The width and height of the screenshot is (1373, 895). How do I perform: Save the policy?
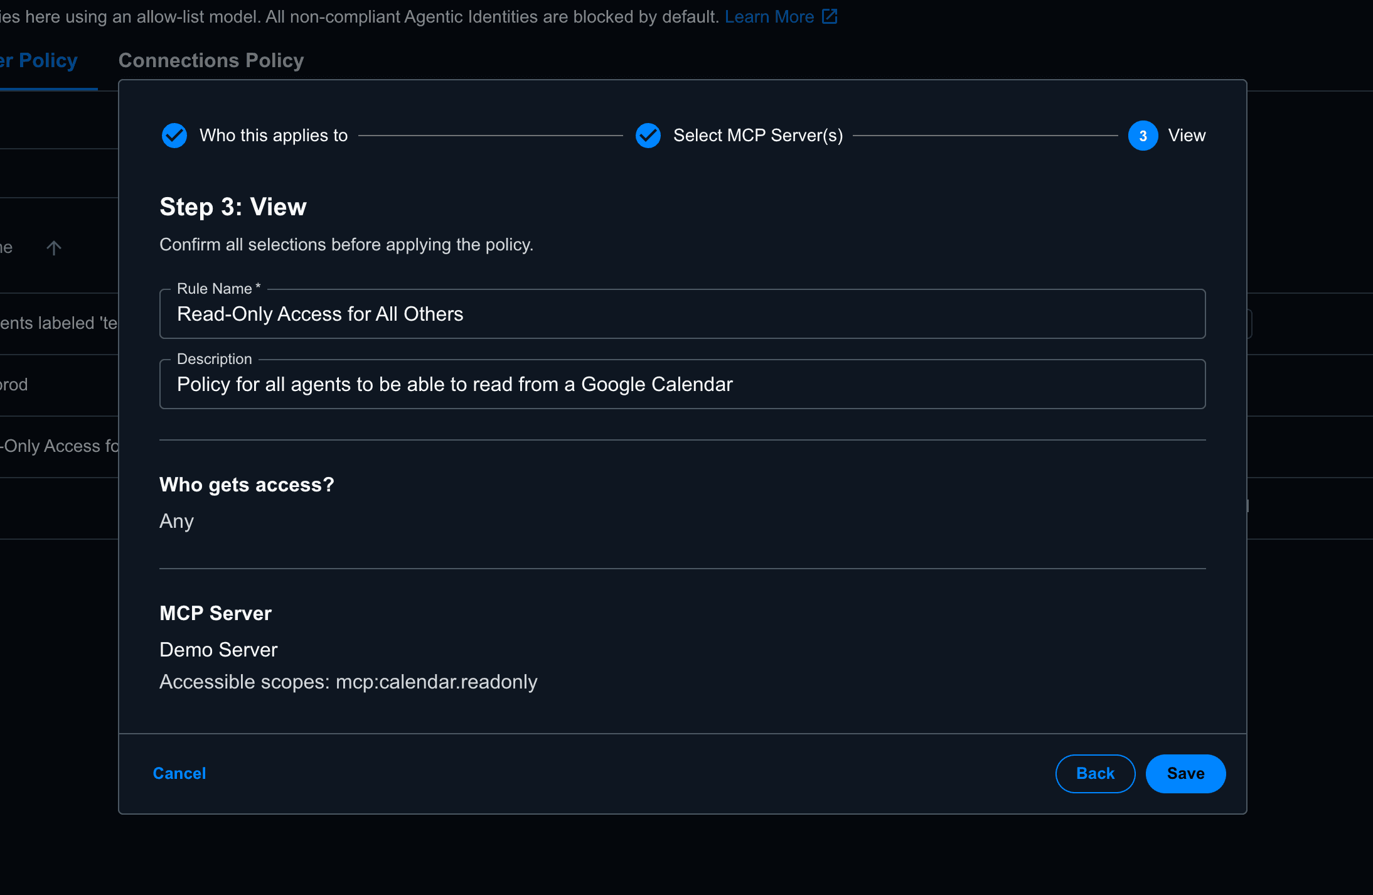click(1185, 773)
